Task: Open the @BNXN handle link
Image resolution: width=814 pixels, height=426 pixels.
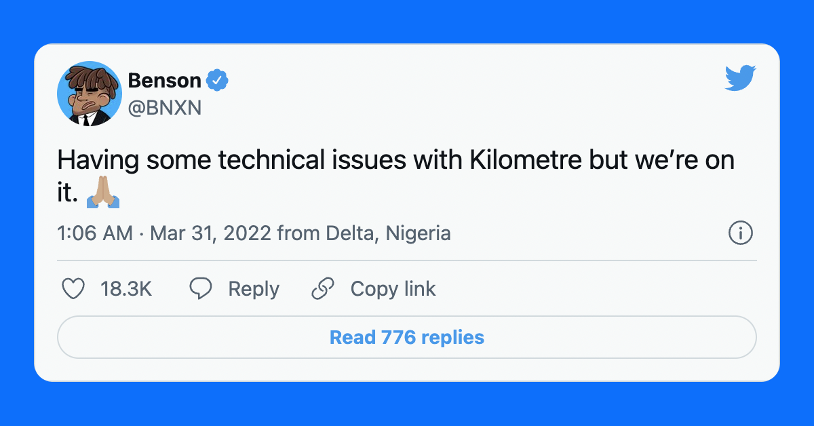Action: pos(165,107)
